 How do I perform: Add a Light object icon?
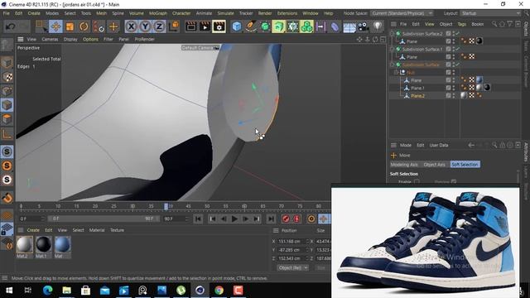tap(378, 26)
